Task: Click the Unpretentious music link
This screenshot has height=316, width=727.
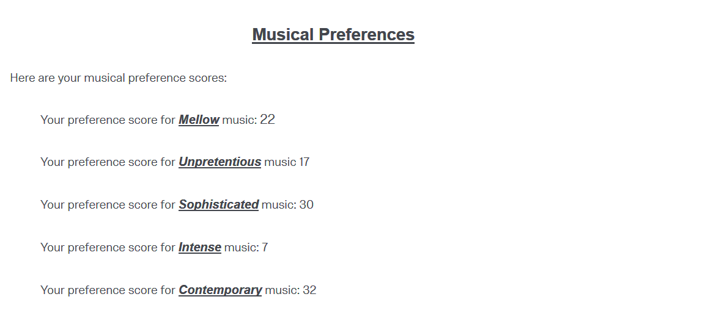Action: pos(220,162)
